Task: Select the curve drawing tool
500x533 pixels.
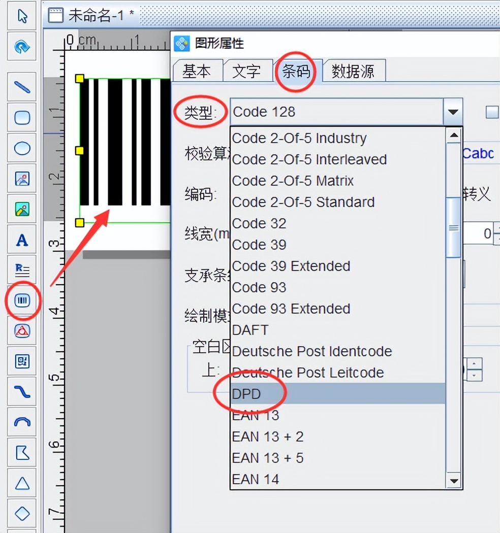Action: 21,392
